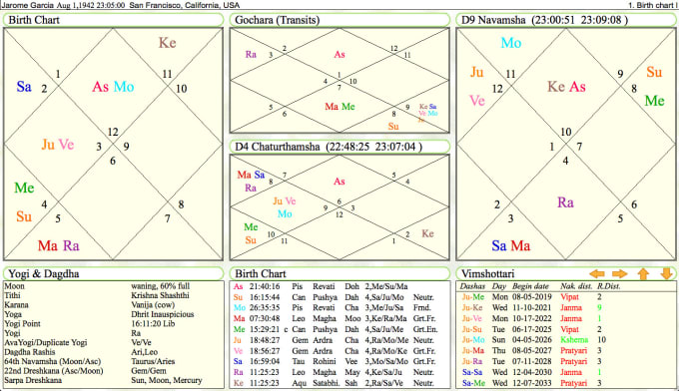This screenshot has height=391, width=679.
Task: Click the down orange arrow in Vimshottari
Action: coord(666,273)
